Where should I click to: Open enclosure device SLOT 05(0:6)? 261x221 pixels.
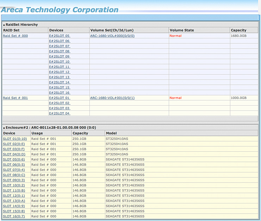point(14,159)
